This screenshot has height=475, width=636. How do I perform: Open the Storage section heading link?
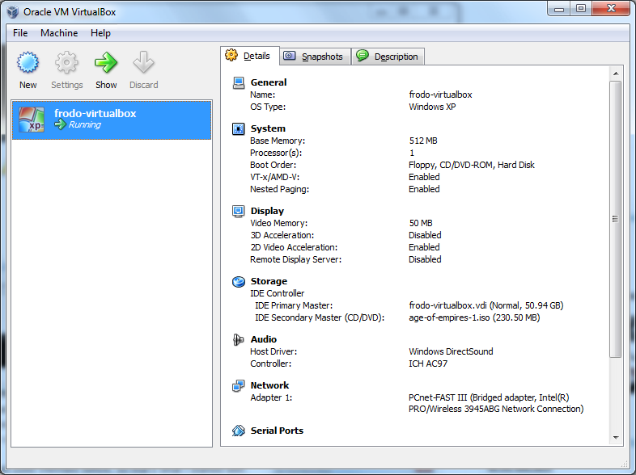point(269,281)
